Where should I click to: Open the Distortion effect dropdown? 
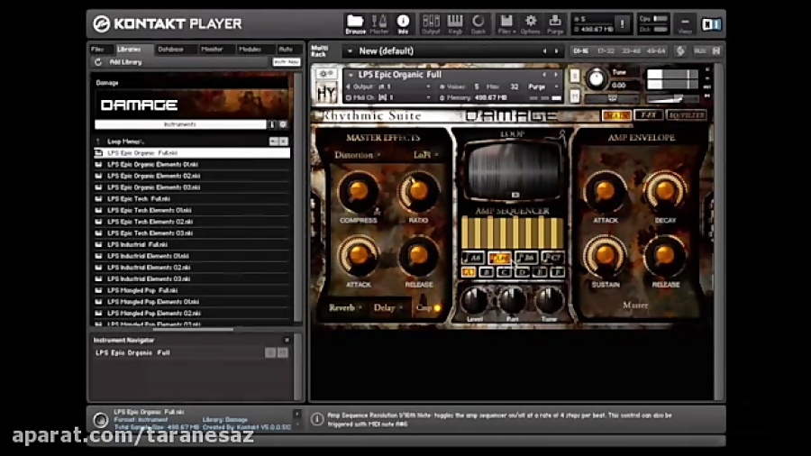358,155
